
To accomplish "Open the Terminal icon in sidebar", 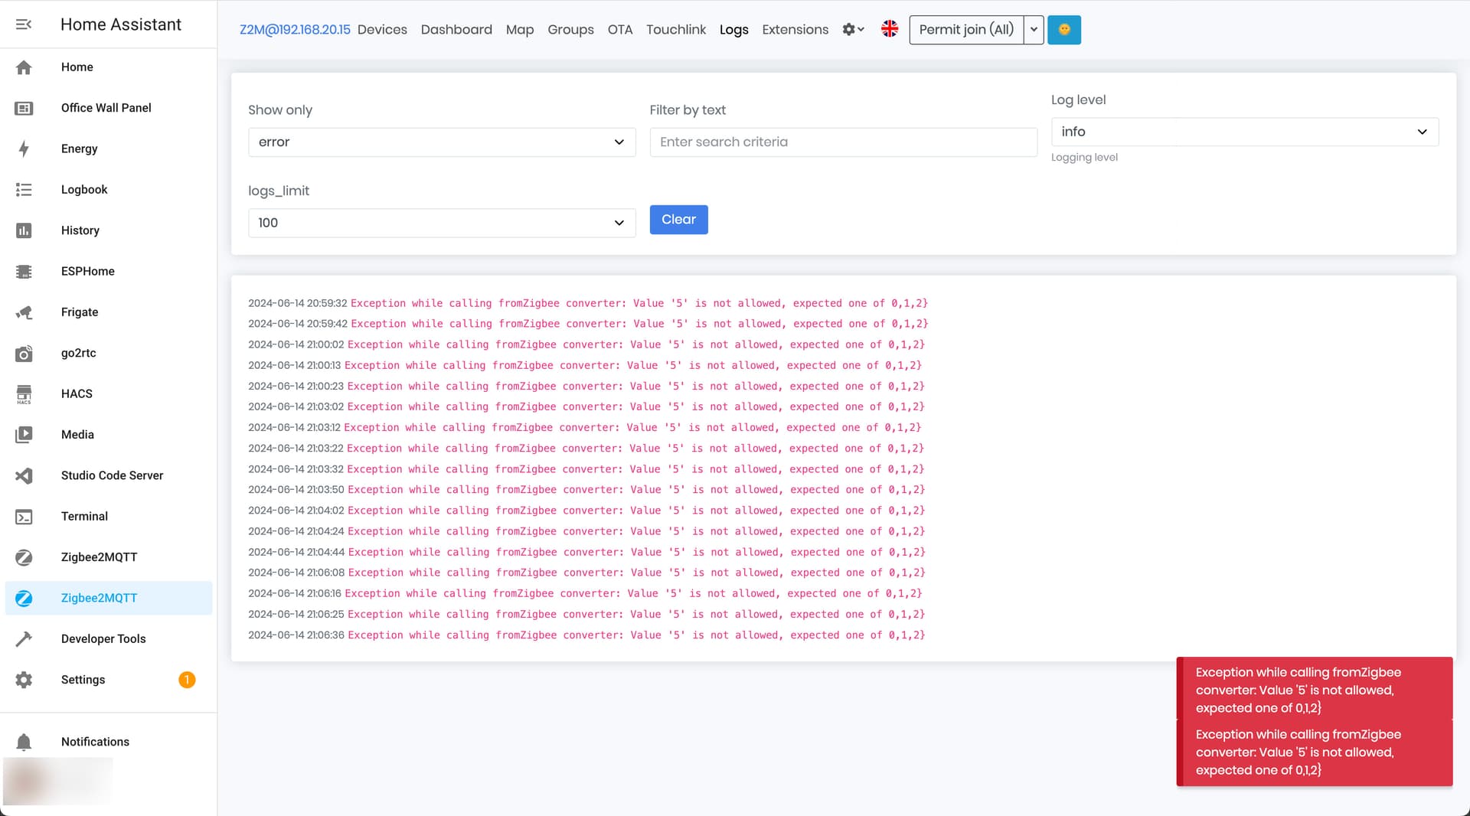I will coord(24,517).
